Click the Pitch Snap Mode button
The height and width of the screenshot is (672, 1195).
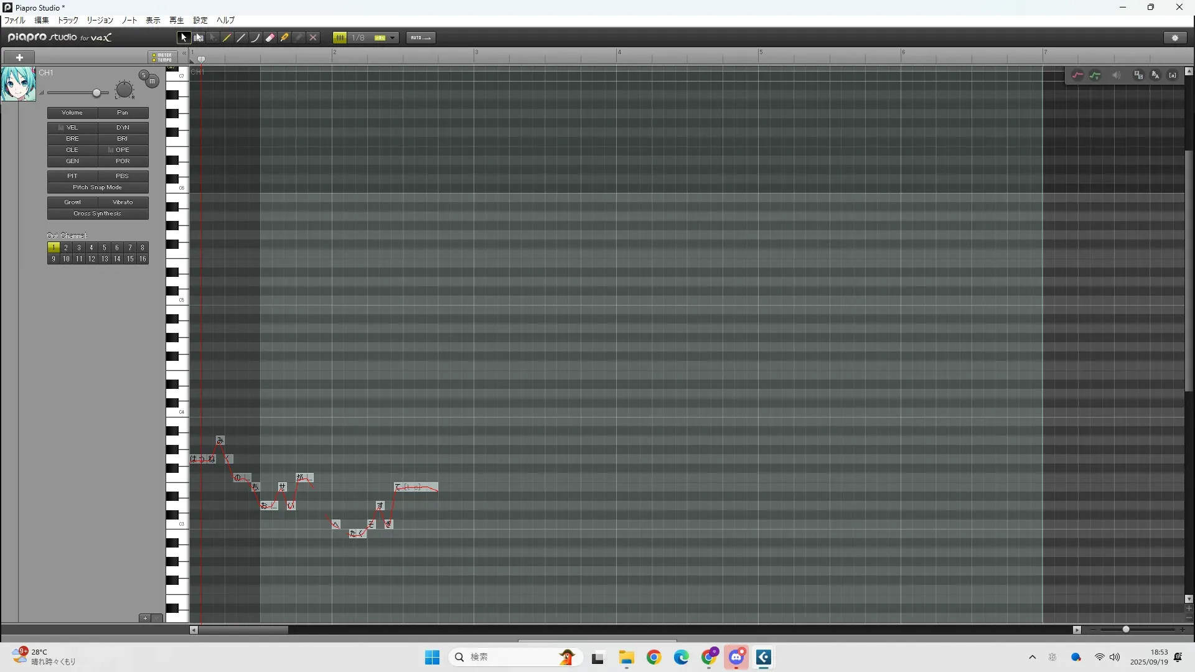(98, 187)
